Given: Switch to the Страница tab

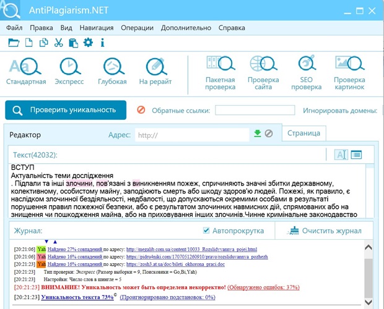Looking at the screenshot, I should pos(303,133).
